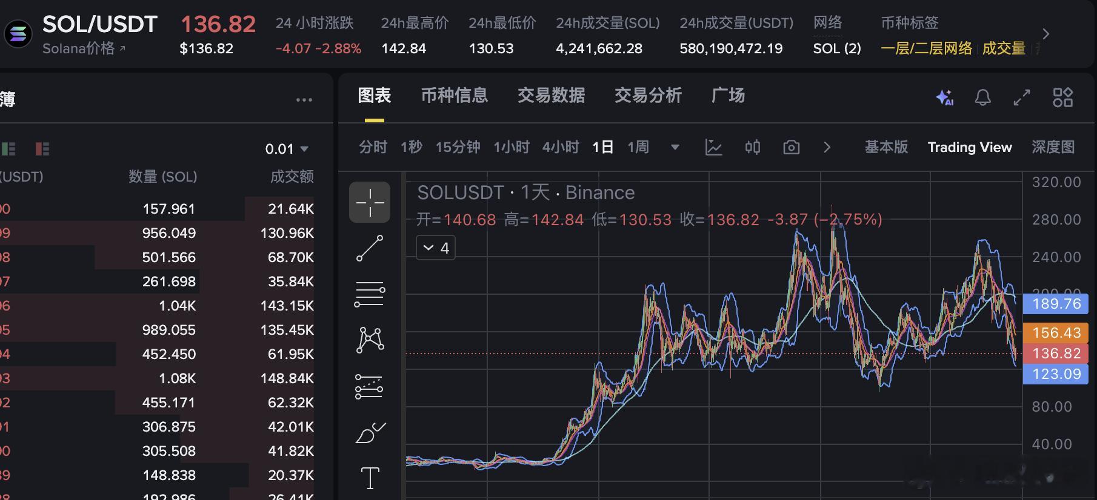Select 1秒 interval
Screen dimensions: 1097x500
click(x=412, y=147)
